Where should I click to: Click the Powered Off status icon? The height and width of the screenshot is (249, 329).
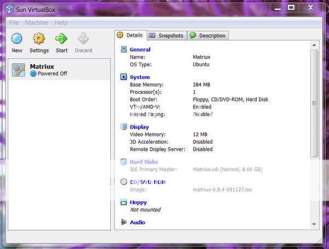(33, 73)
